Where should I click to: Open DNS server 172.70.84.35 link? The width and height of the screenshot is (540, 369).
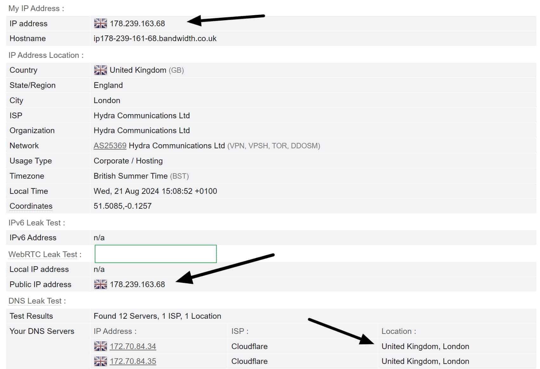click(133, 361)
